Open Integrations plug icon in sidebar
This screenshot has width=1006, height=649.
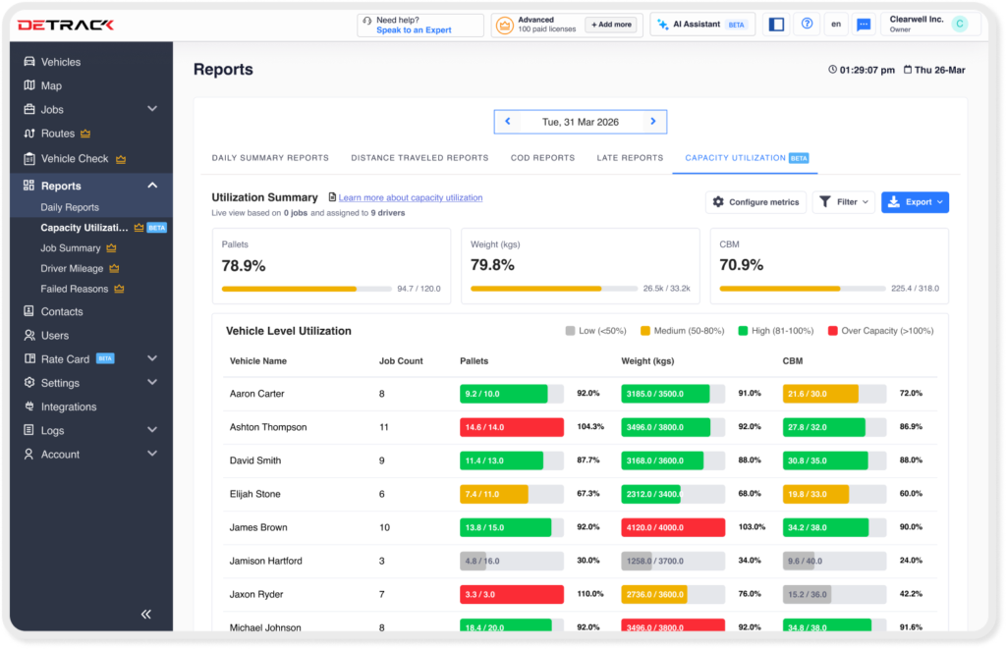pyautogui.click(x=28, y=407)
